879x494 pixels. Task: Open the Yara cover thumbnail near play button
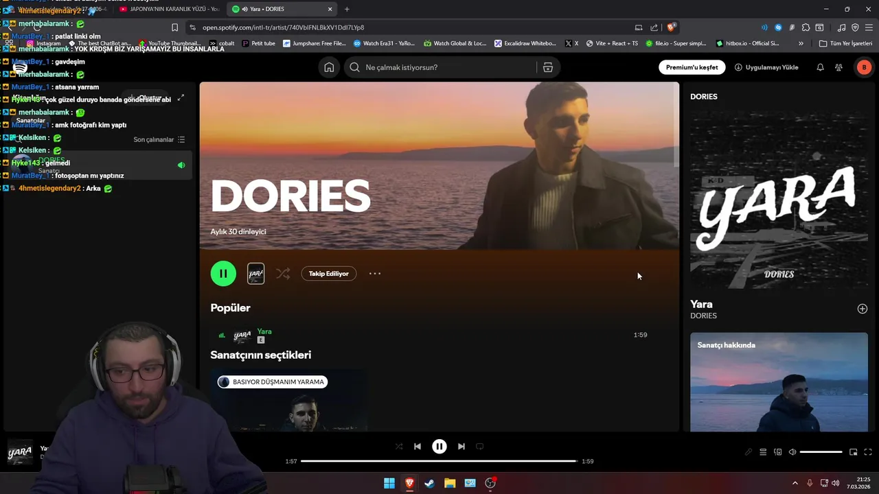point(255,273)
